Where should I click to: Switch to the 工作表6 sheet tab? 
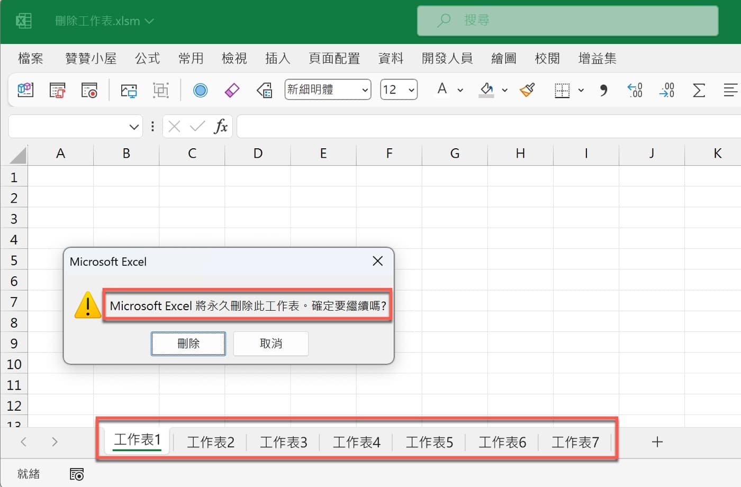point(502,442)
